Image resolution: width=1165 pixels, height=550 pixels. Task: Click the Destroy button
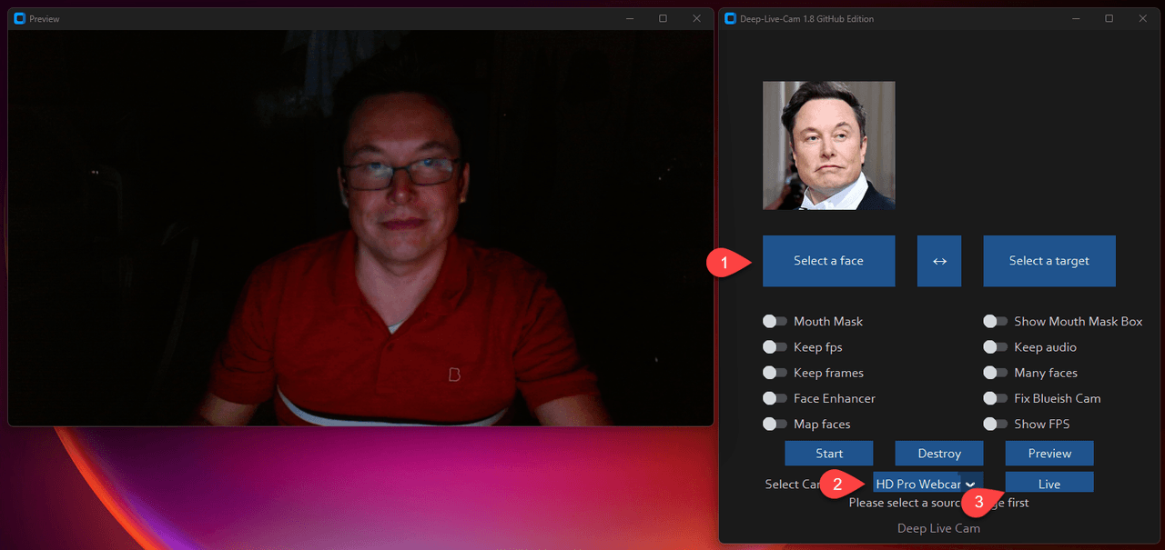point(938,453)
